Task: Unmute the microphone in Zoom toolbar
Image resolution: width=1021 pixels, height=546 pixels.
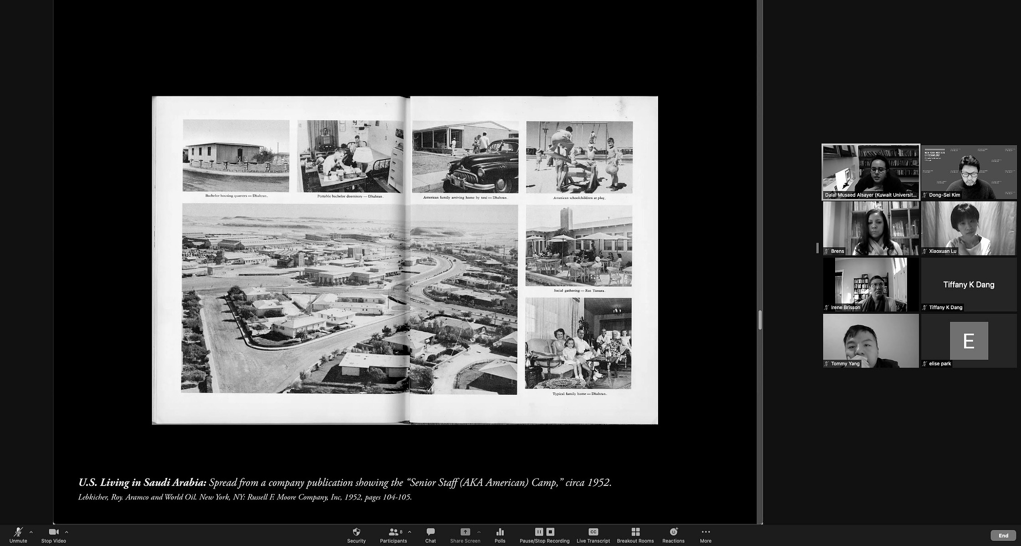Action: pyautogui.click(x=18, y=535)
